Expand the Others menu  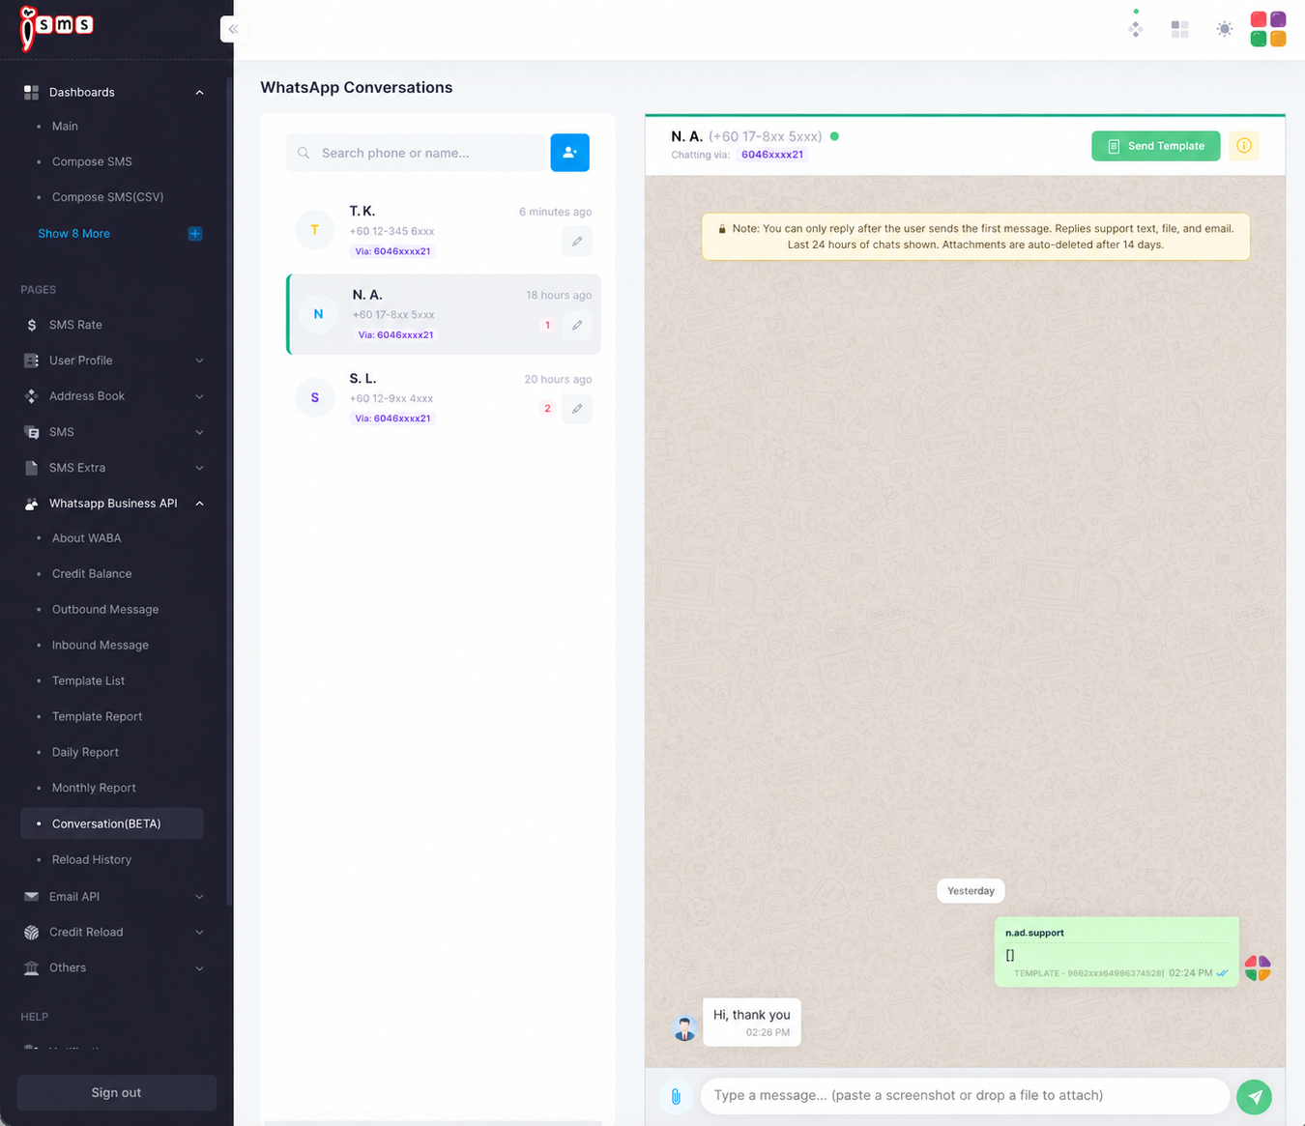[199, 968]
